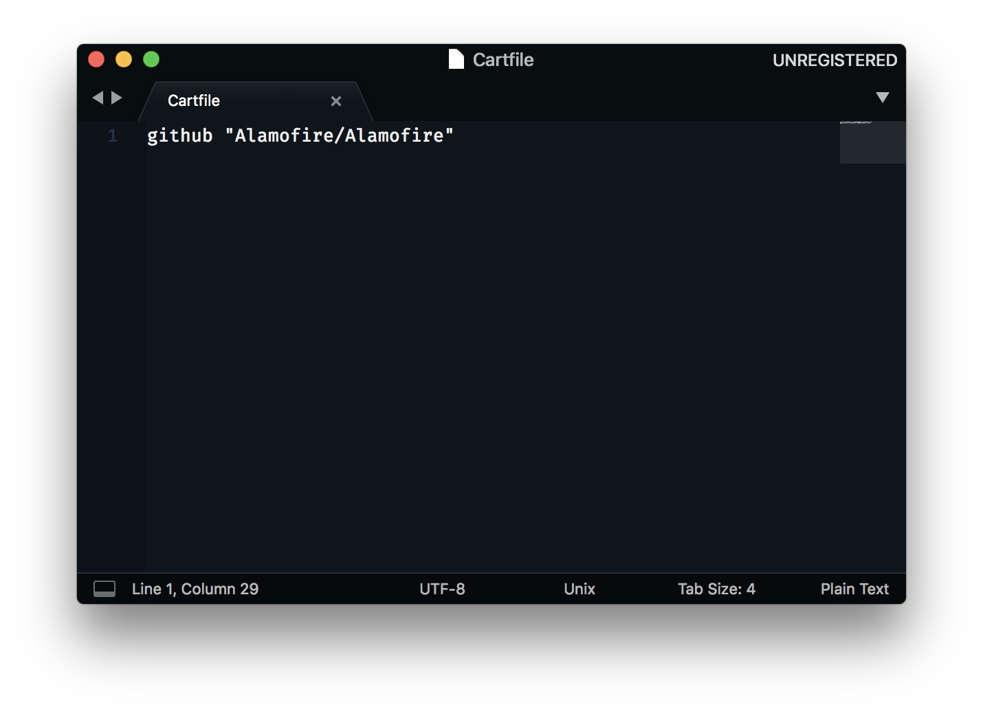
Task: Click the "Alamofire/Alamofire" string in editor
Action: [x=340, y=136]
